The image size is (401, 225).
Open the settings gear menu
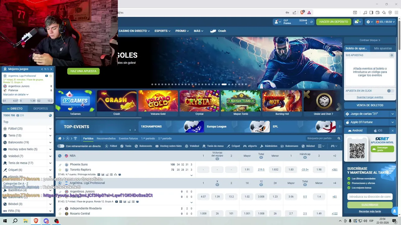point(370,22)
